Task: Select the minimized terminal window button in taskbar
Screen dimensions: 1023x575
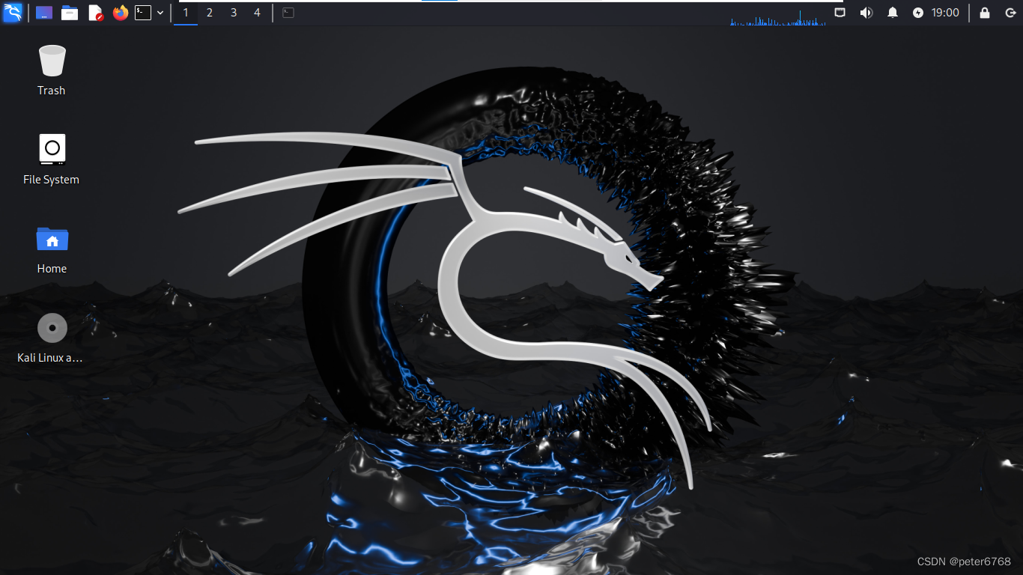Action: tap(288, 13)
